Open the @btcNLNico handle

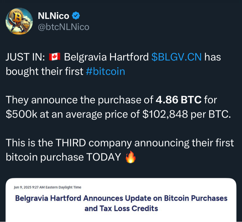[63, 27]
